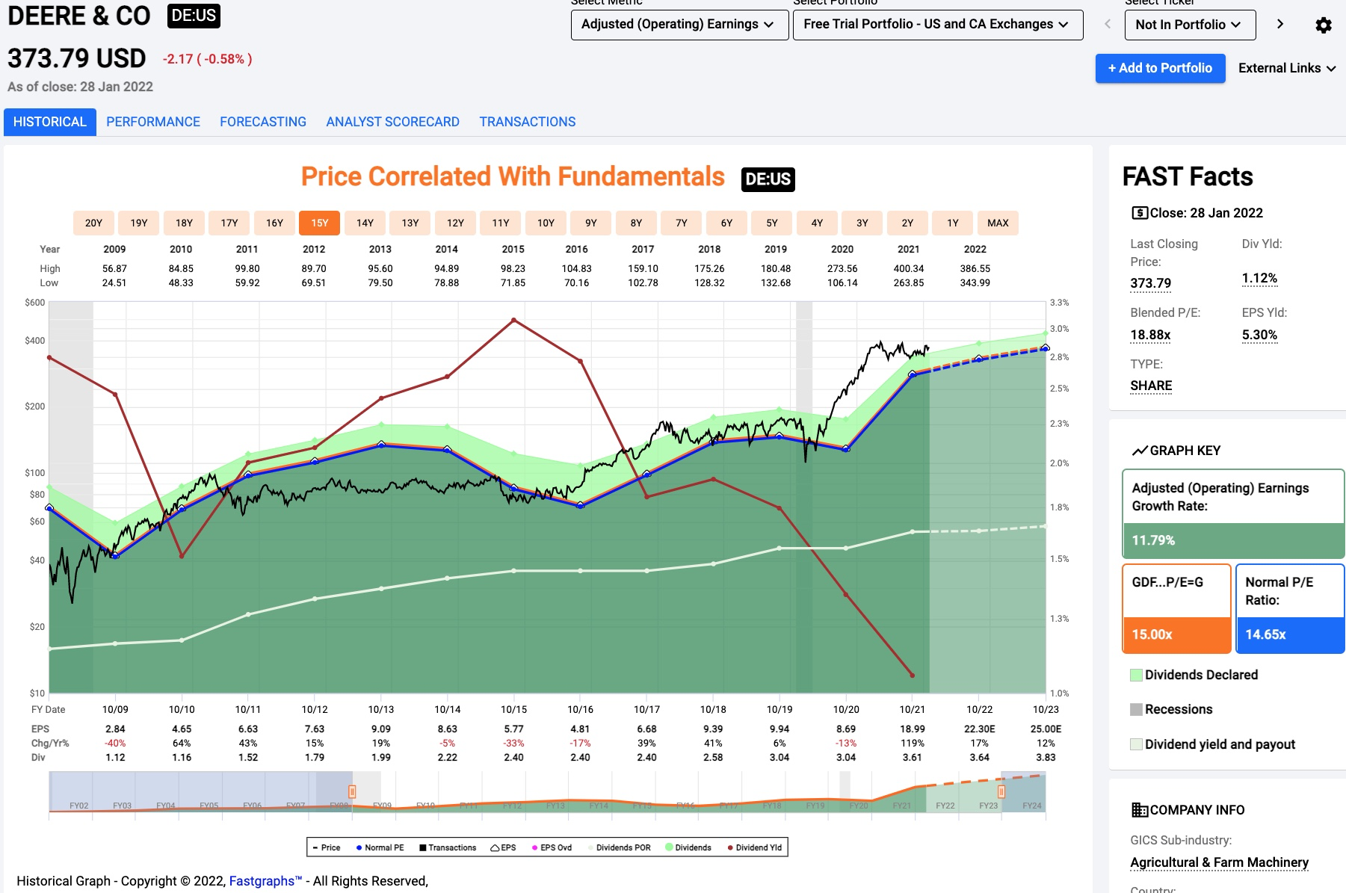Choose the 11Y time range
This screenshot has height=893, width=1346.
[x=501, y=223]
